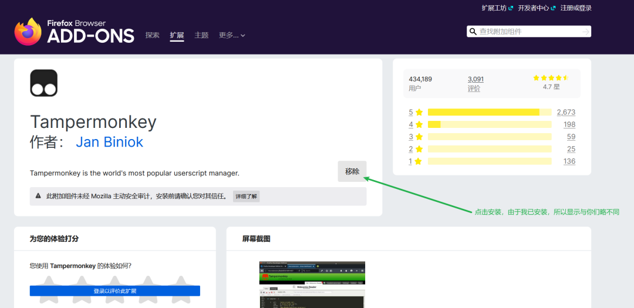
Task: Click the 5-star rating bar
Action: click(x=490, y=112)
